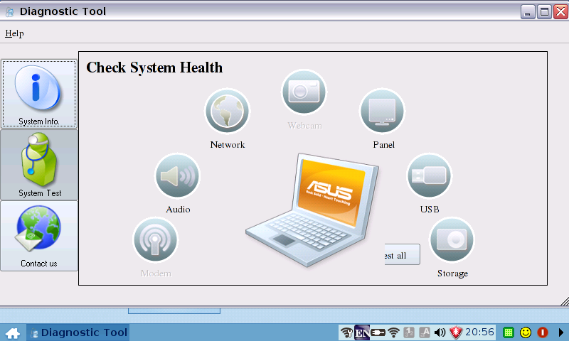Click the Home icon in the taskbar
This screenshot has width=569, height=341.
pyautogui.click(x=13, y=332)
